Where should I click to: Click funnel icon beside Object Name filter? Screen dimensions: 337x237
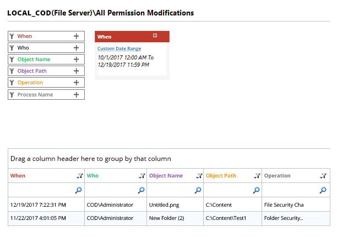12,60
